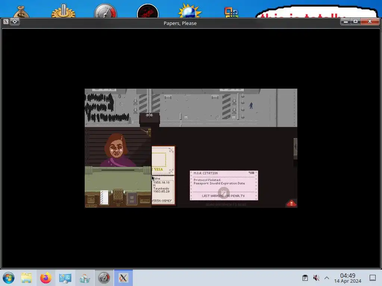Maximize the Papers, Please window
Screen dimensions: 382x286
pyautogui.click(x=356, y=21)
